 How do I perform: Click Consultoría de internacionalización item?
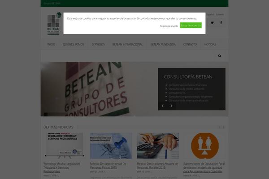(x=188, y=101)
